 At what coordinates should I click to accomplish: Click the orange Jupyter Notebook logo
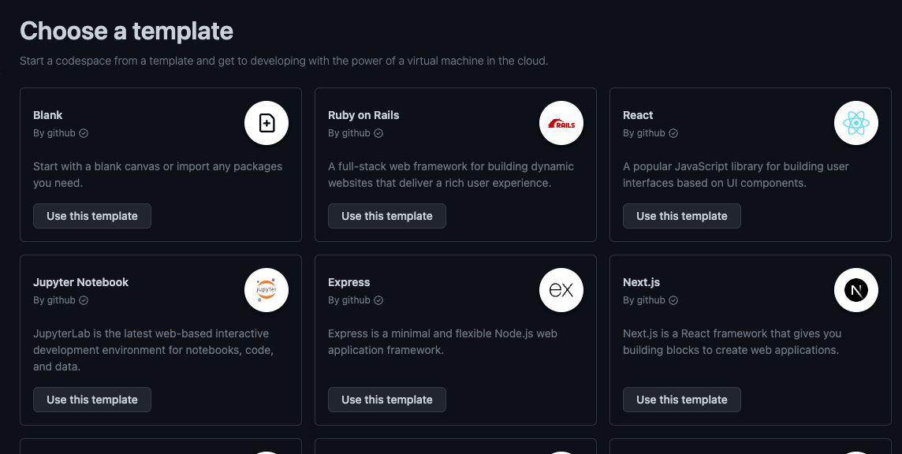pos(266,290)
